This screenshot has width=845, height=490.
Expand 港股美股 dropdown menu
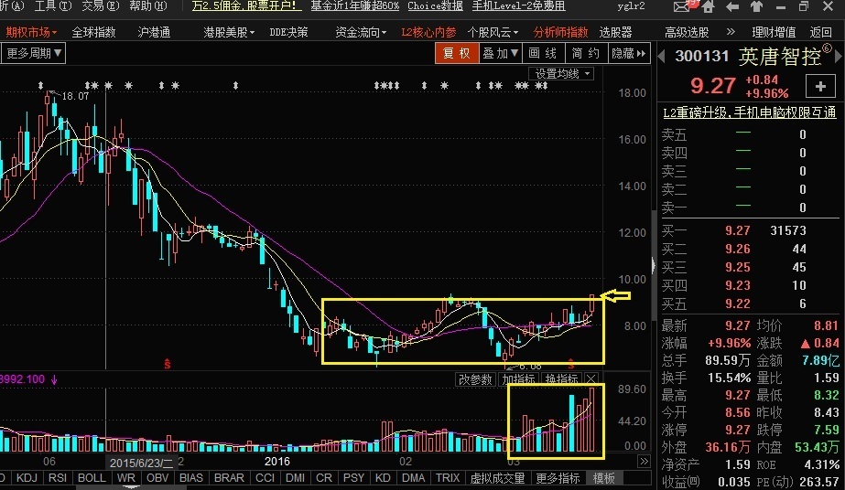pyautogui.click(x=229, y=32)
